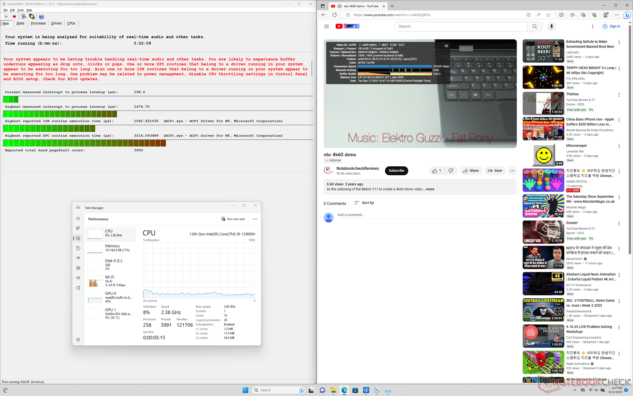Click the LatencyMon help question mark icon
633x396 pixels.
(41, 16)
